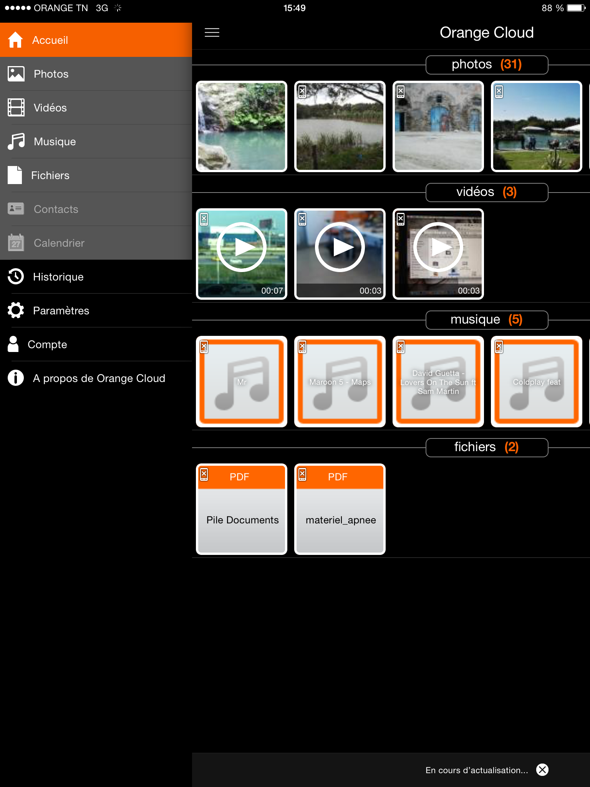Open the Mr music track
590x787 pixels.
(x=242, y=382)
